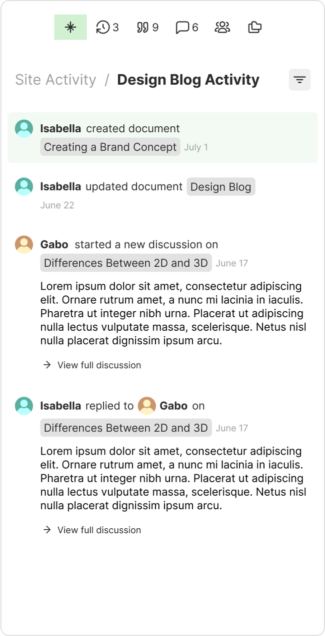Open Differences Between 2D and 3D in Gabo's post
Screen dimensions: 325x636
126,263
